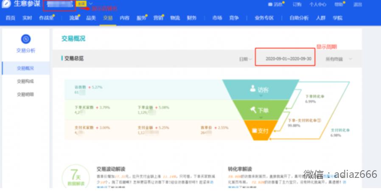Open the 所有终端 terminal dropdown

coord(339,59)
